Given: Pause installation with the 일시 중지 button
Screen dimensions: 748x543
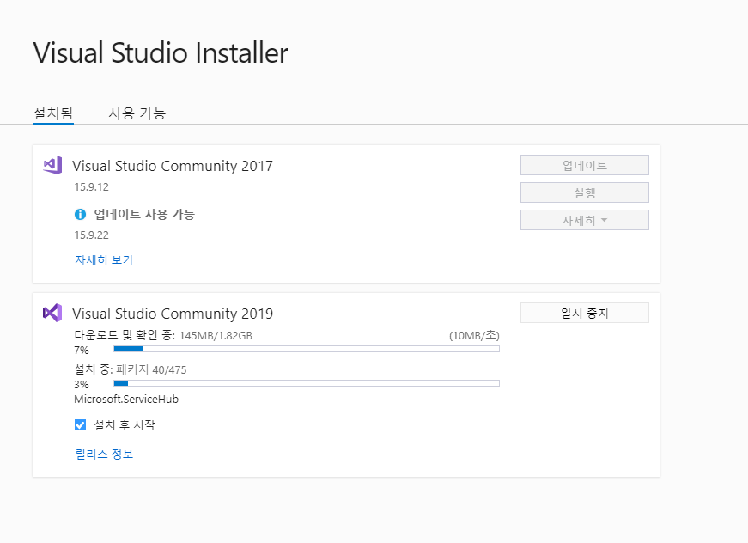Looking at the screenshot, I should pyautogui.click(x=584, y=313).
